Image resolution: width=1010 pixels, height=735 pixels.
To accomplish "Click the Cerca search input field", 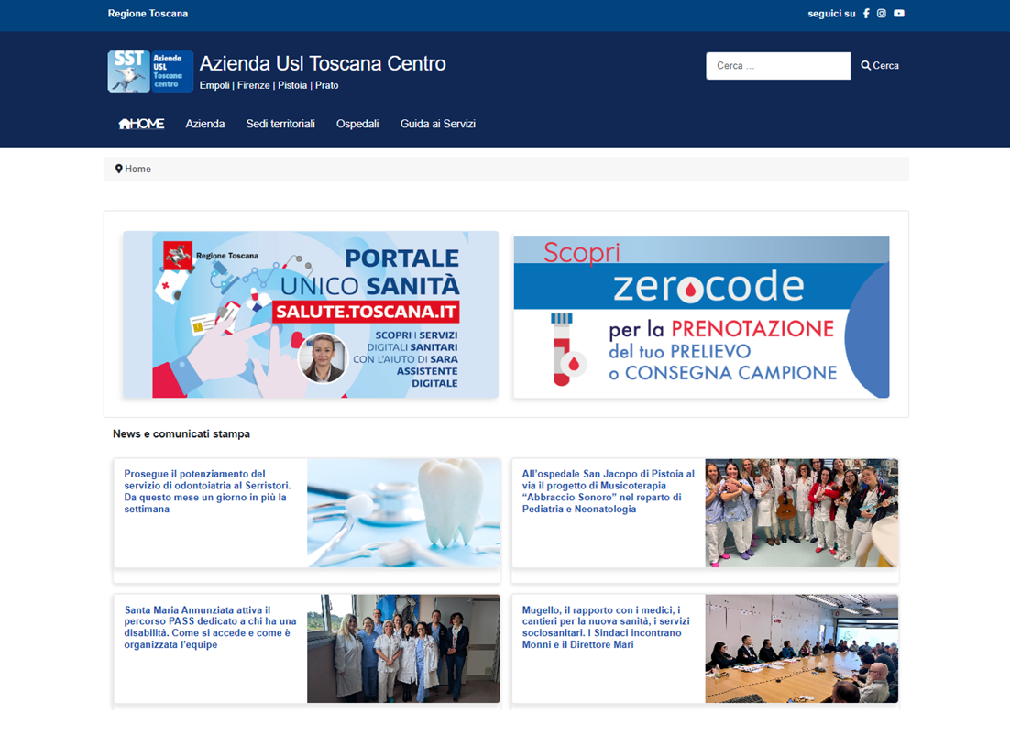I will point(777,65).
